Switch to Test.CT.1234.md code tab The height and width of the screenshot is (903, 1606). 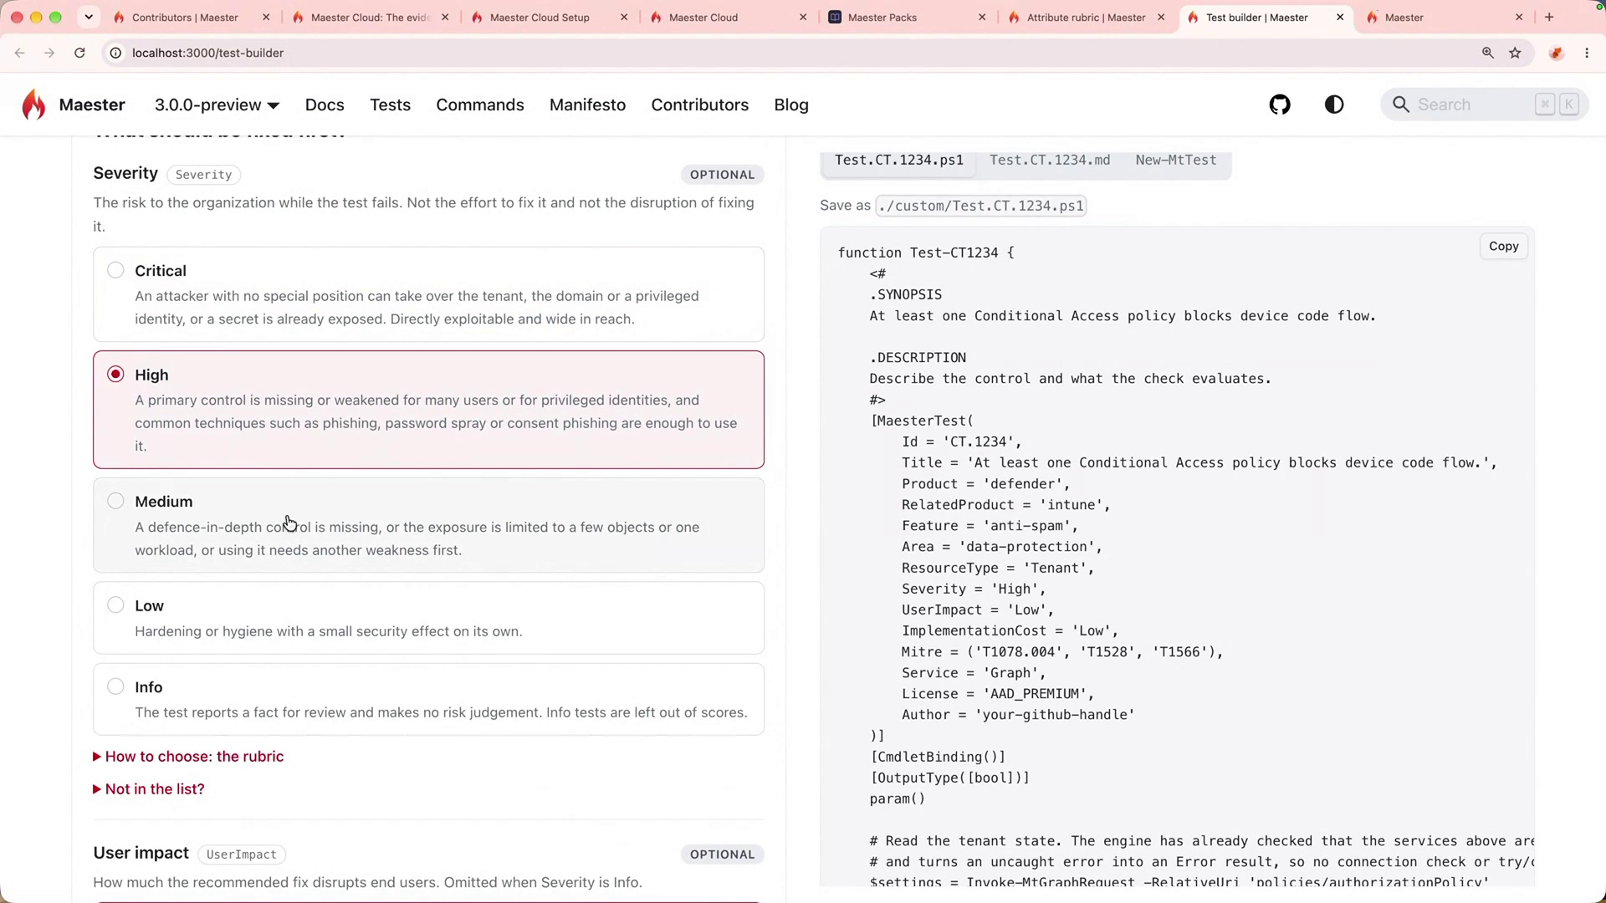coord(1050,160)
